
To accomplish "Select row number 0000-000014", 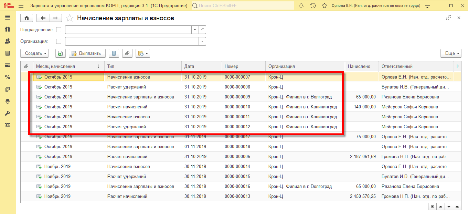I will click(x=241, y=167).
